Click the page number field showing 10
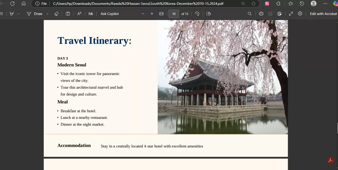338x170 pixels. 174,14
